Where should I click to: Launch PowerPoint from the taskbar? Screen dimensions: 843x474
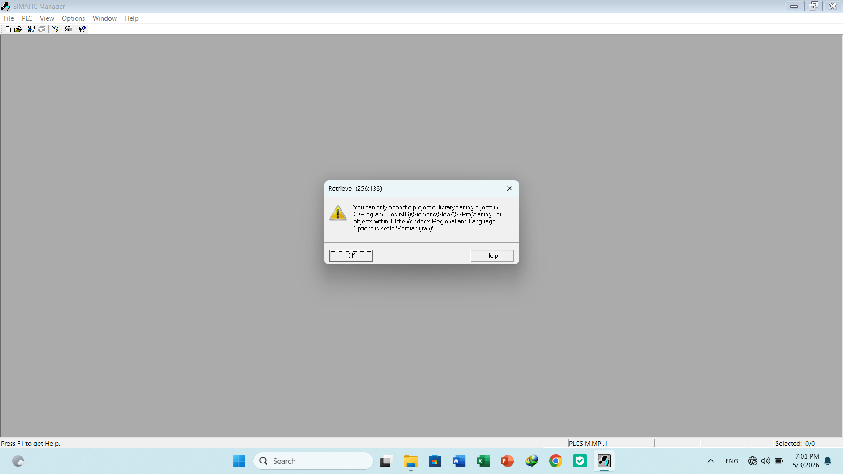(x=507, y=461)
